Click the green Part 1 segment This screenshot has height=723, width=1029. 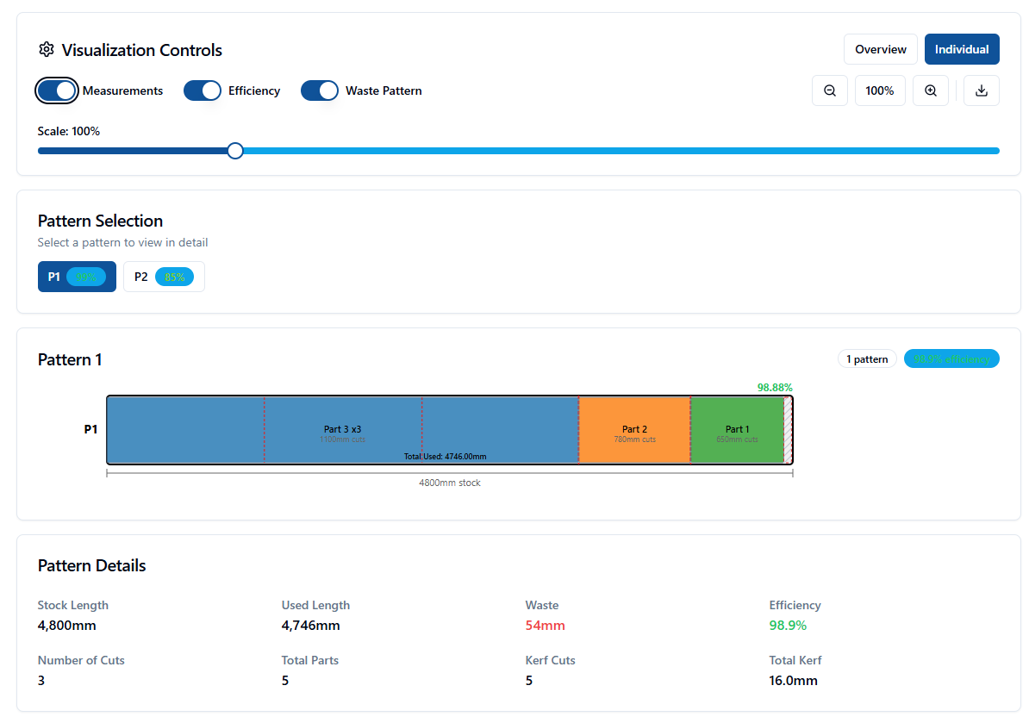737,430
